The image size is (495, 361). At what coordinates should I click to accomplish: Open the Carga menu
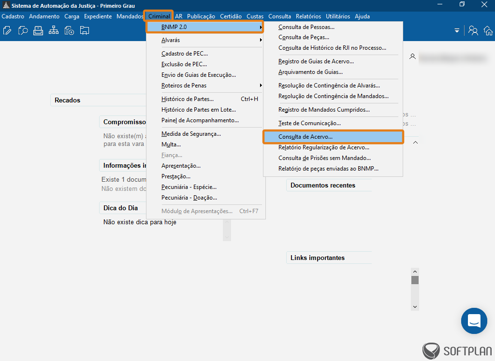tap(72, 16)
